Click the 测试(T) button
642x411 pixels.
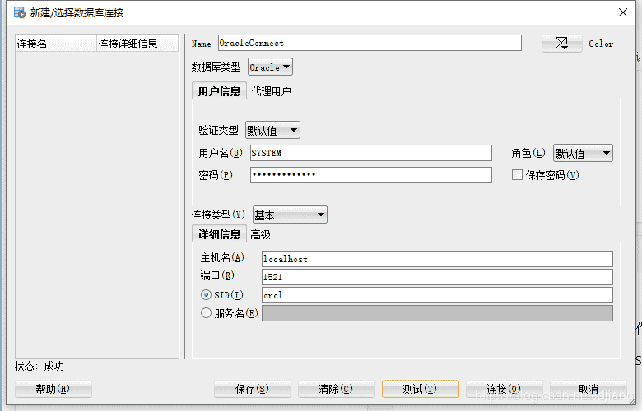(x=420, y=389)
